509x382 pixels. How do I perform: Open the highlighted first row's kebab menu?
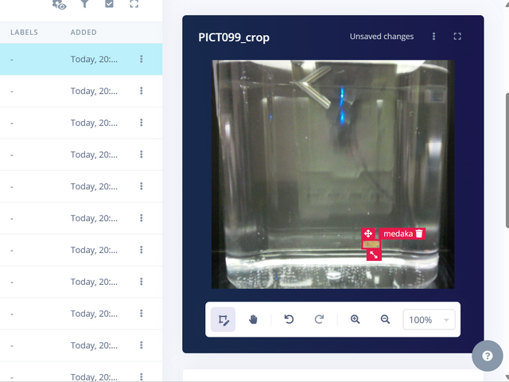click(141, 59)
